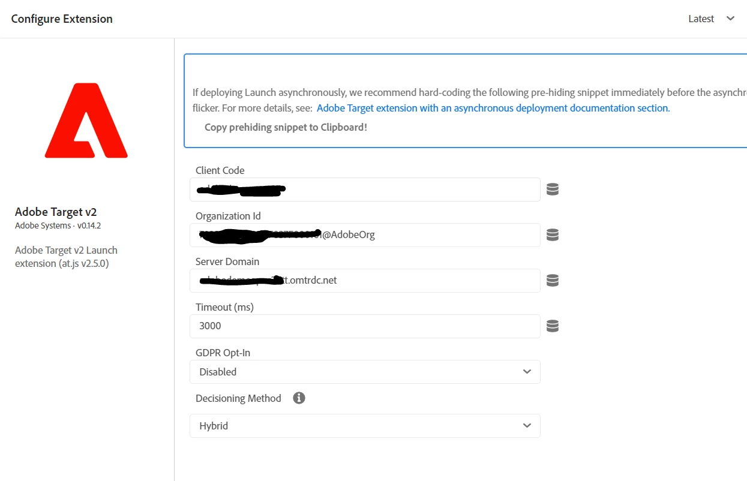Focus the Organization Id input field

365,235
